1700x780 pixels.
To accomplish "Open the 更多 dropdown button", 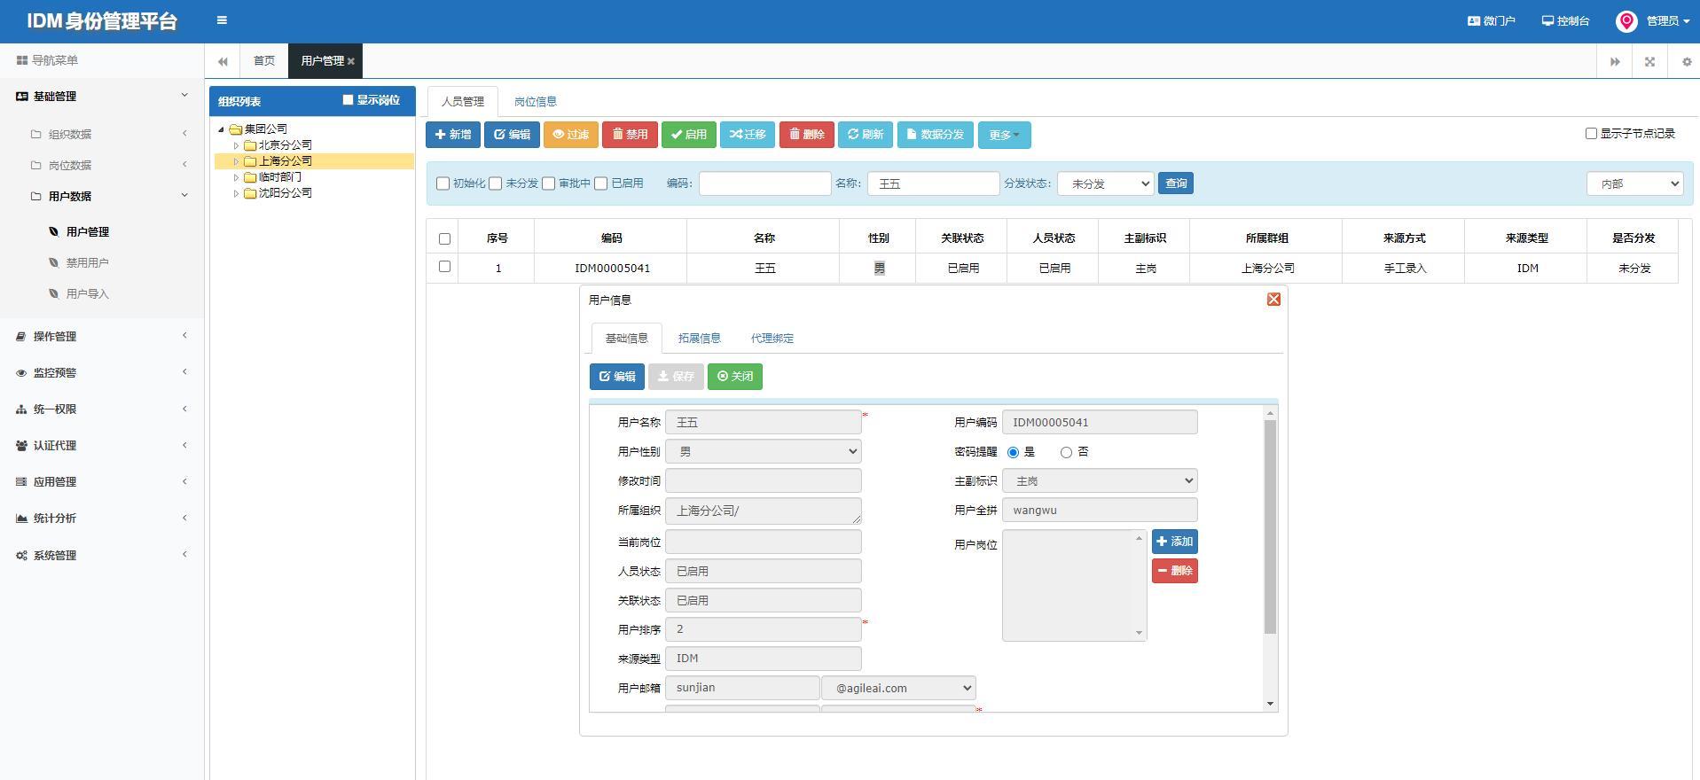I will click(1005, 136).
